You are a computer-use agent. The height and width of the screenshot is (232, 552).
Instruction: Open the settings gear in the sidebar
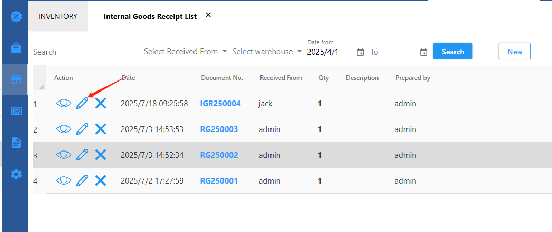point(16,174)
